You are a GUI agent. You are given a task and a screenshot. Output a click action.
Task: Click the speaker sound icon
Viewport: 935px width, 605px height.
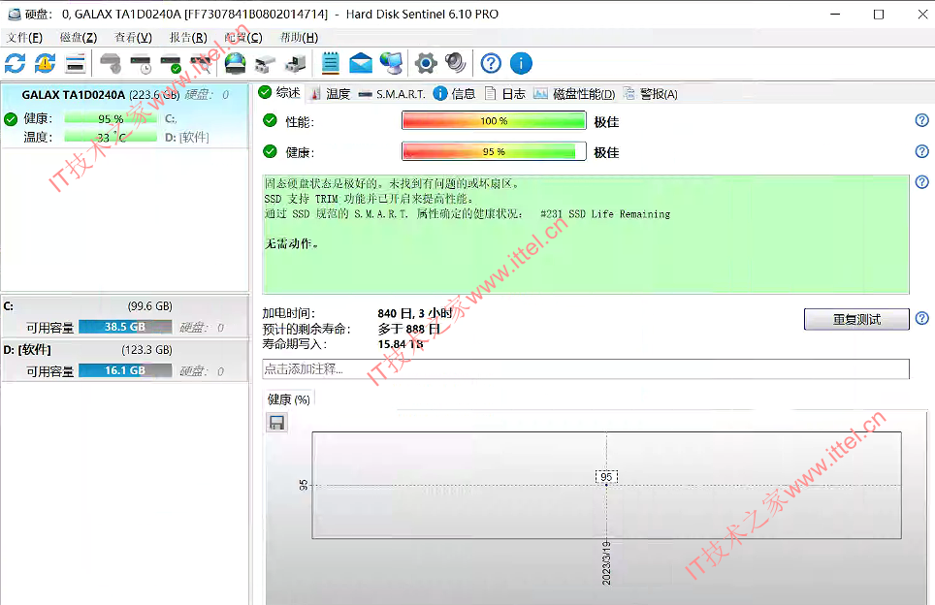pos(456,63)
